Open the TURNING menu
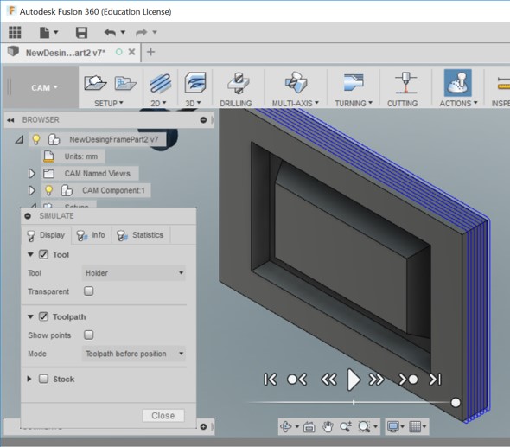The width and height of the screenshot is (510, 447). (354, 103)
